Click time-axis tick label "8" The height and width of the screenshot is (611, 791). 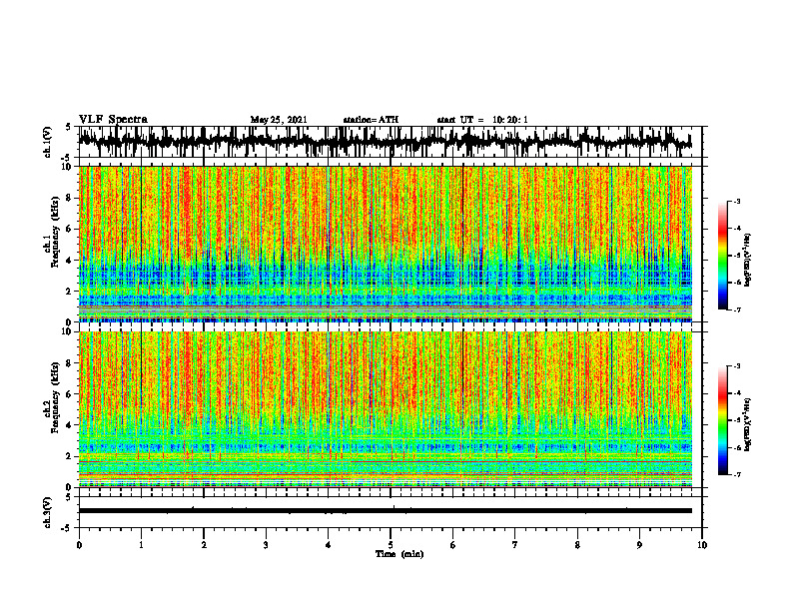pos(577,545)
